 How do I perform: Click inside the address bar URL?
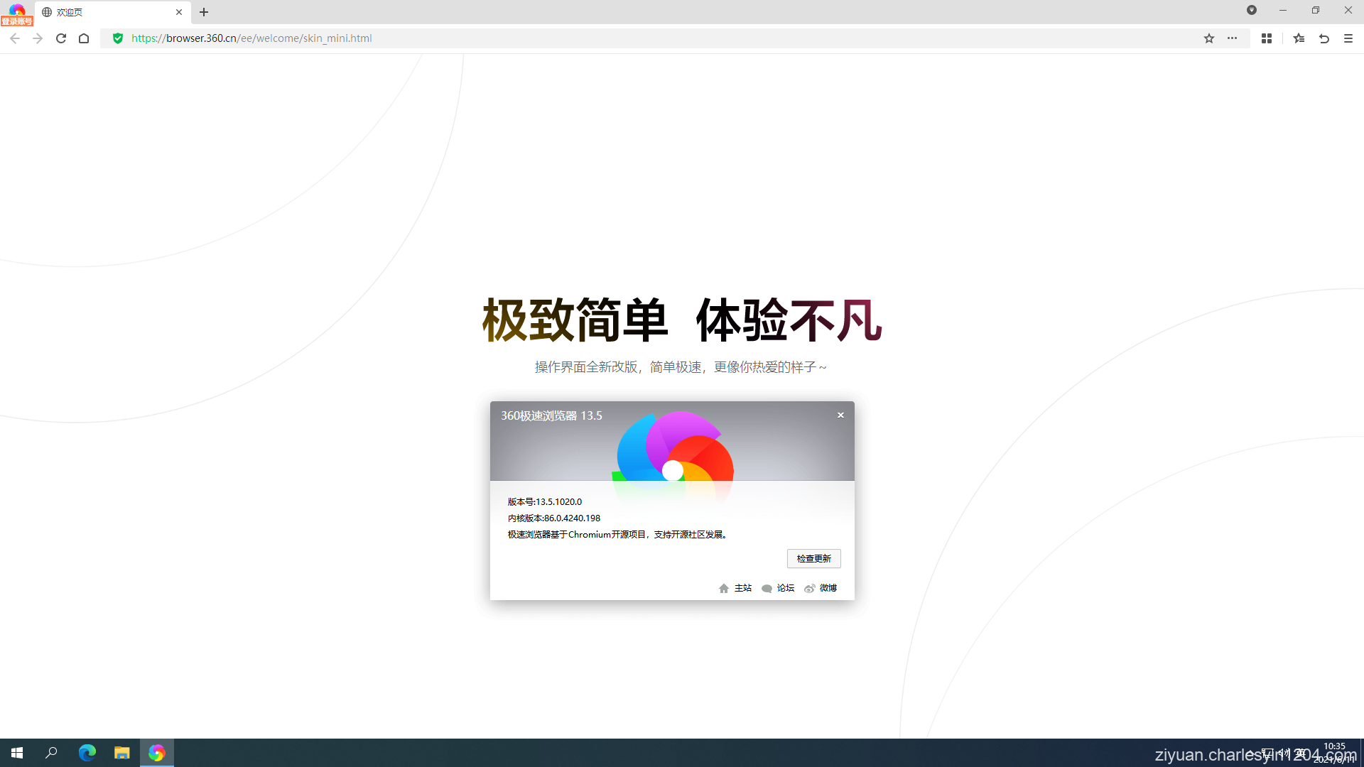tap(251, 38)
